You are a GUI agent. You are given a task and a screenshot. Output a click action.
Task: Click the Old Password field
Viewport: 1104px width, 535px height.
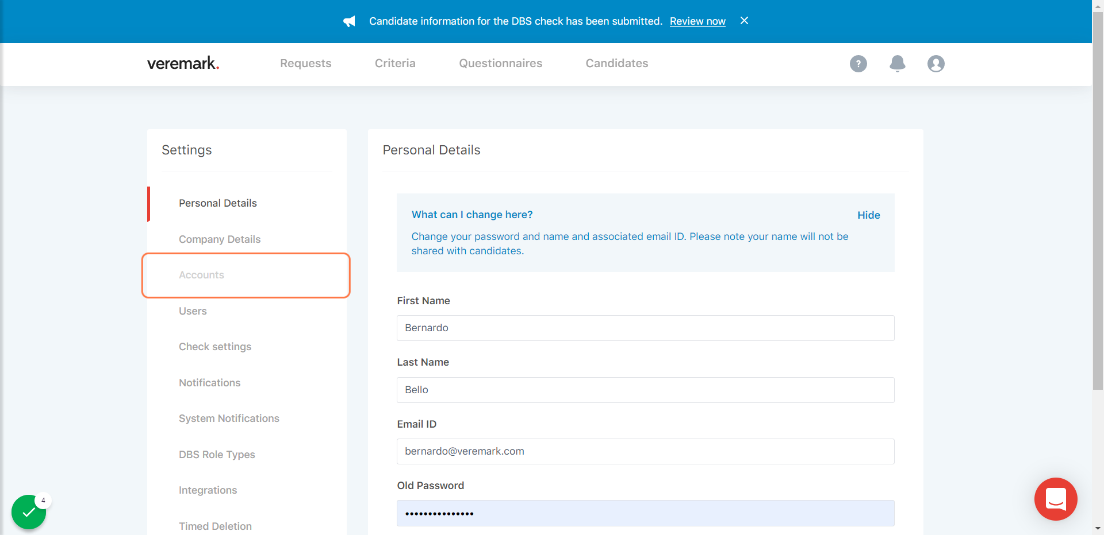click(x=645, y=513)
